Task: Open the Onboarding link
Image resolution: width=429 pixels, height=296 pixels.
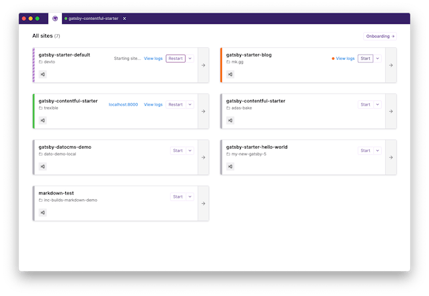Action: pyautogui.click(x=380, y=36)
